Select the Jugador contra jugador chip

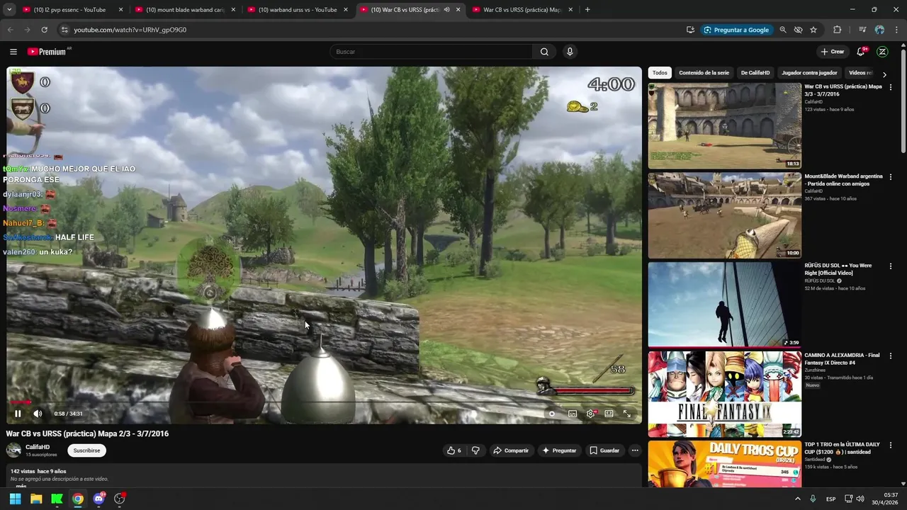pos(809,73)
